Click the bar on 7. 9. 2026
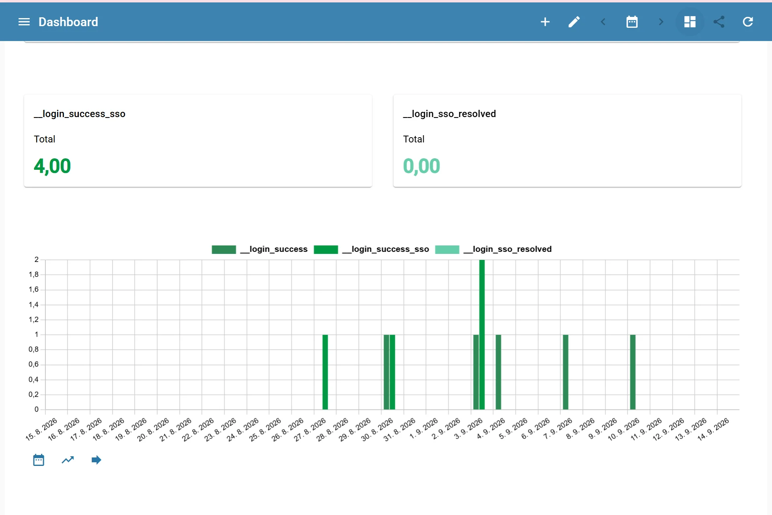772x515 pixels. (565, 372)
